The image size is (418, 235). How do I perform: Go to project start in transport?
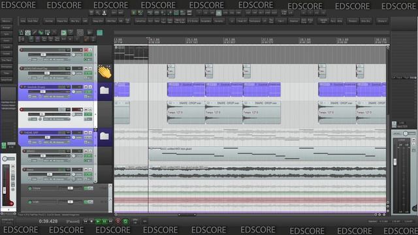coord(86,221)
